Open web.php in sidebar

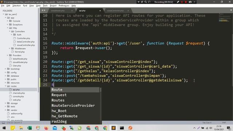17,100
